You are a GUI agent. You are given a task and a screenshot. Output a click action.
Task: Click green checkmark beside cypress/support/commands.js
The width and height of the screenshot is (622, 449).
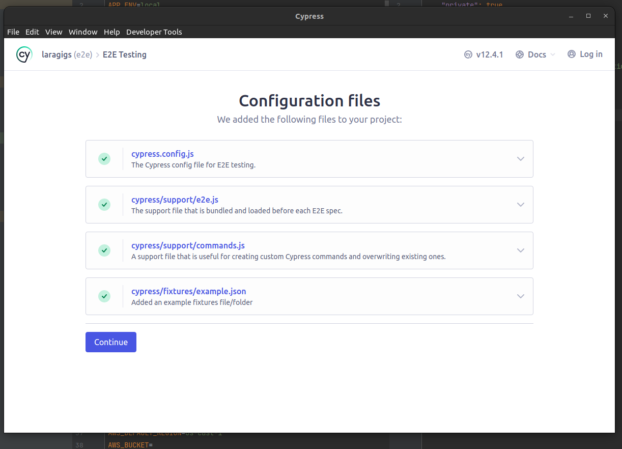pos(104,250)
